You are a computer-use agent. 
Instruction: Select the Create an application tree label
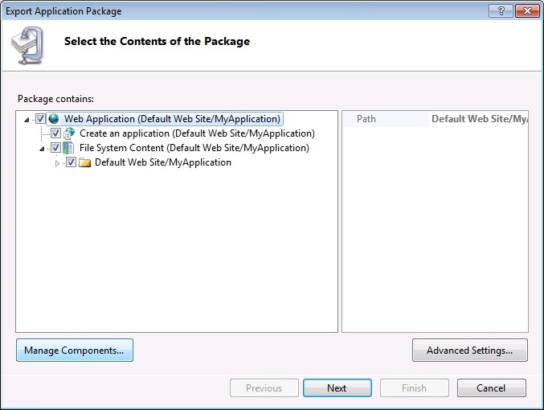[x=197, y=133]
